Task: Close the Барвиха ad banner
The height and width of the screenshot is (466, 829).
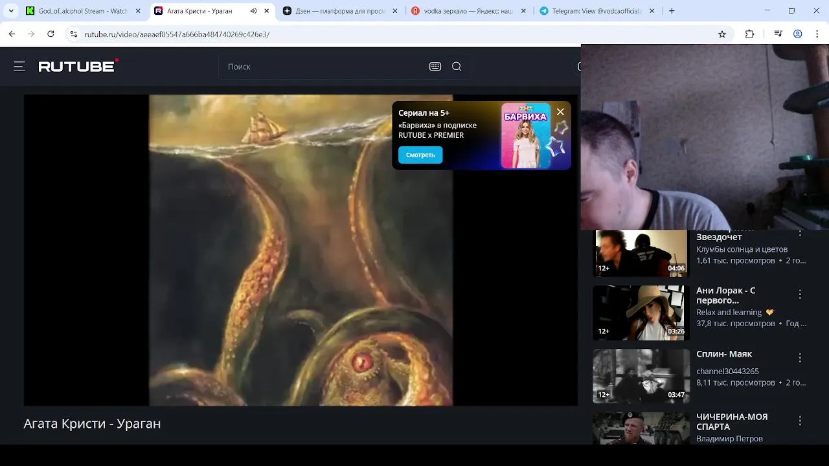Action: 560,112
